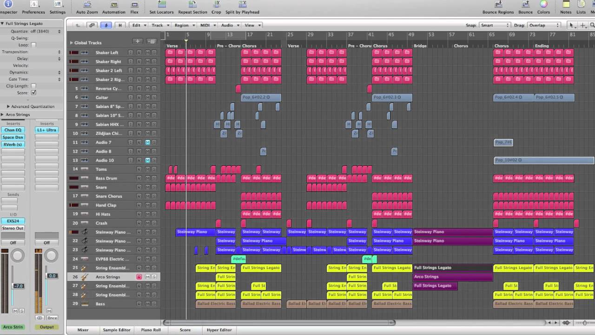
Task: Open the Track local menu
Action: pyautogui.click(x=159, y=25)
